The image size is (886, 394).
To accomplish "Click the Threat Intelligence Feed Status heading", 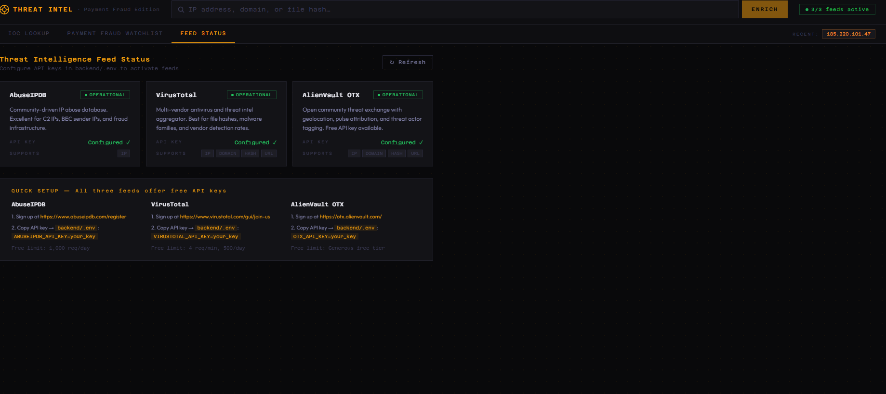I will tap(75, 59).
